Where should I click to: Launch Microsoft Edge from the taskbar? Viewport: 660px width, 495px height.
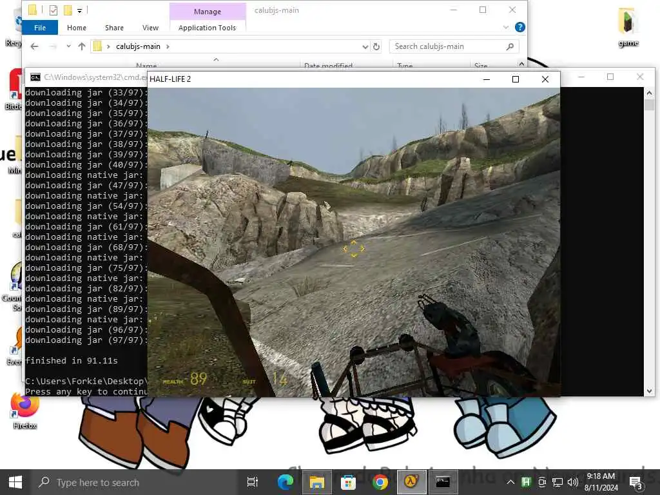click(285, 482)
